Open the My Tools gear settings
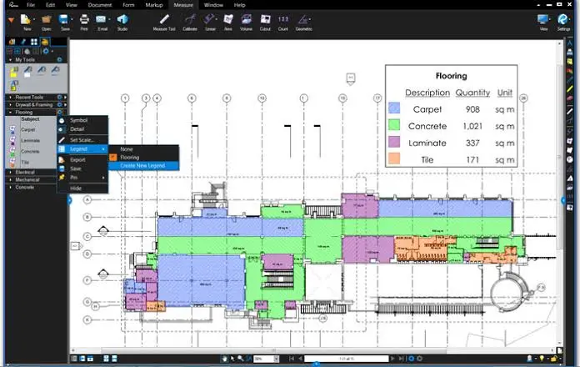The width and height of the screenshot is (580, 367). tap(59, 59)
